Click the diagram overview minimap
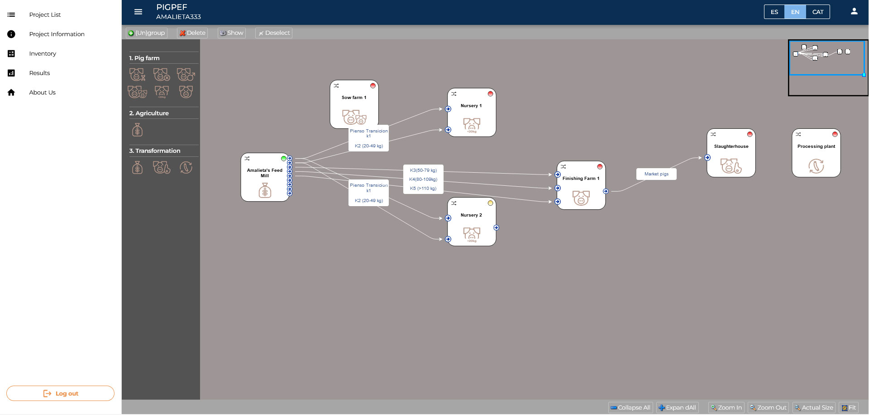This screenshot has height=415, width=869. pos(827,67)
